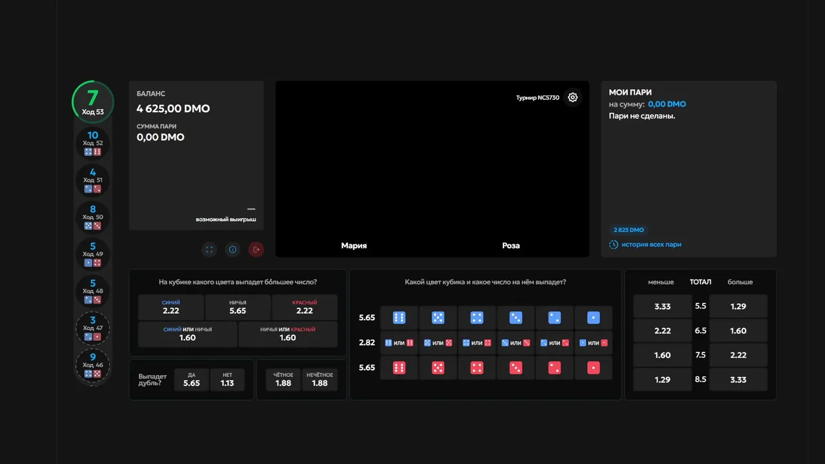Bet total under 8.5 at 1.29
The height and width of the screenshot is (464, 825).
pyautogui.click(x=663, y=380)
